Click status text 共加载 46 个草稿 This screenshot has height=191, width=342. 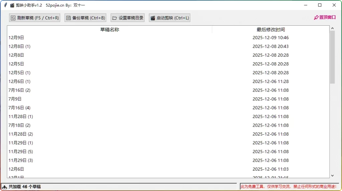(x=25, y=187)
